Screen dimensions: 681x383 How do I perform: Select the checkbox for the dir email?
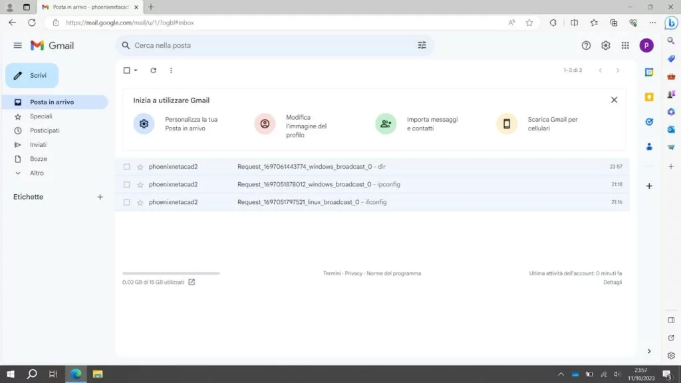[127, 167]
